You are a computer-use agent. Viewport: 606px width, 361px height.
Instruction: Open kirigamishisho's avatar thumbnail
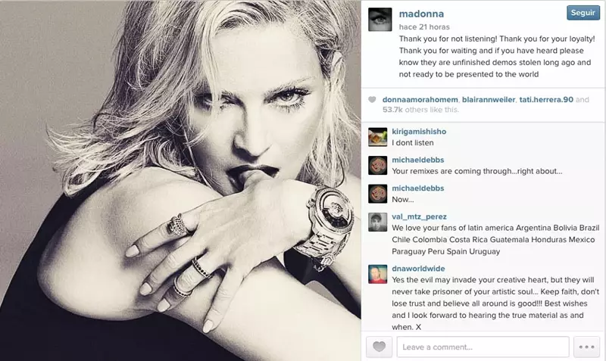tap(377, 137)
